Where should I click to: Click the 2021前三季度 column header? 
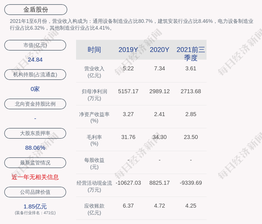(191, 54)
